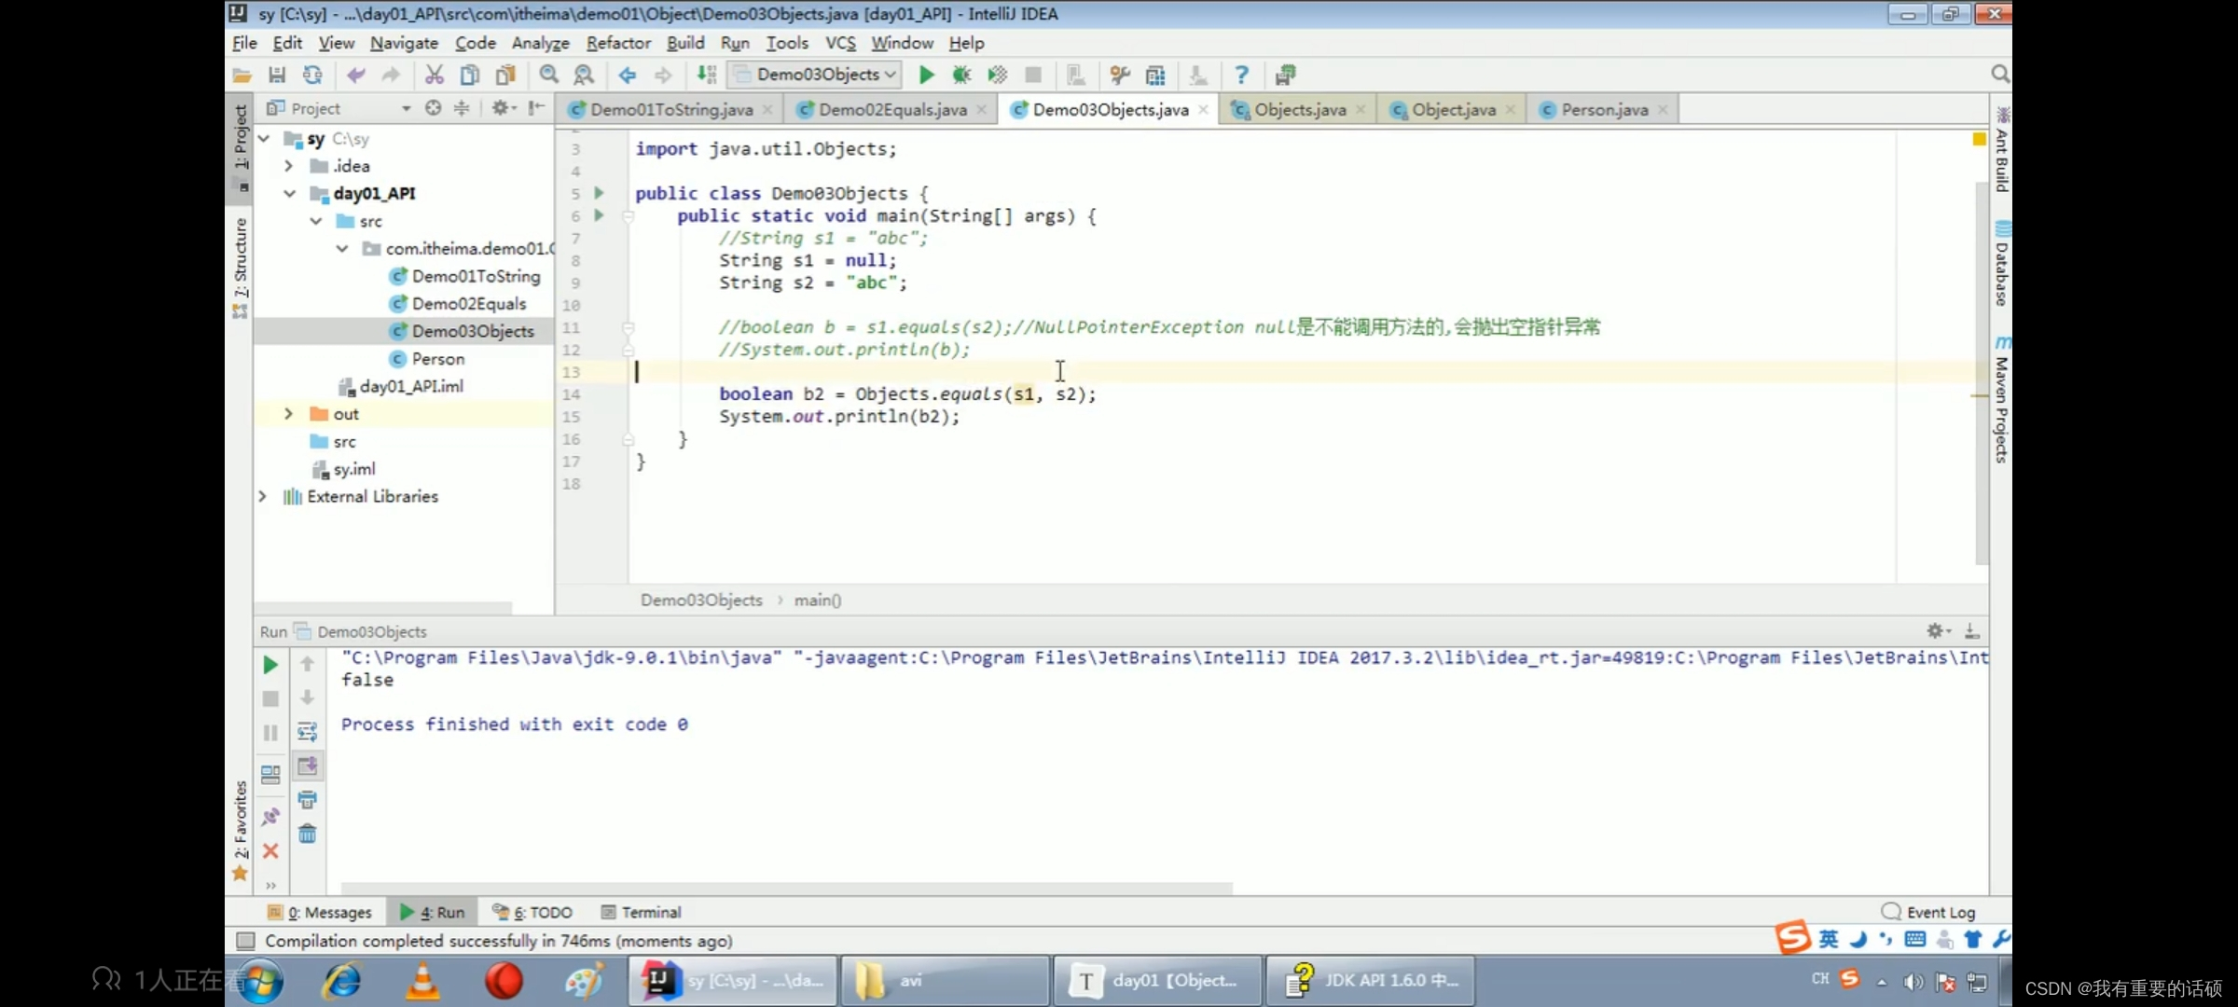Click the Synchronize toolbar icon
This screenshot has height=1007, width=2238.
tap(312, 76)
